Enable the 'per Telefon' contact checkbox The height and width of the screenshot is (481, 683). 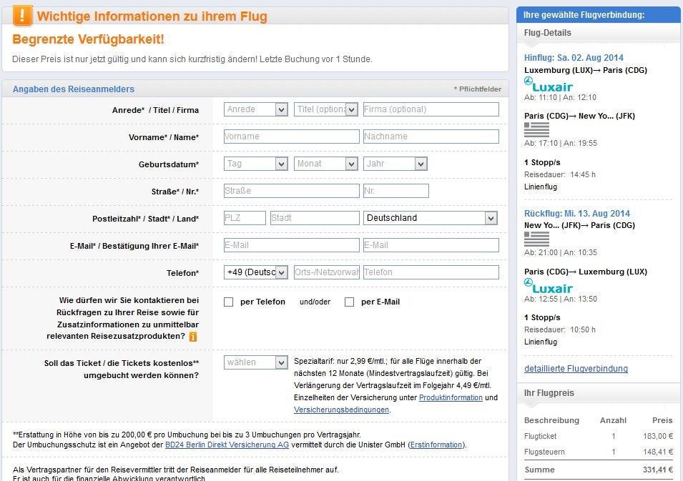tap(229, 302)
